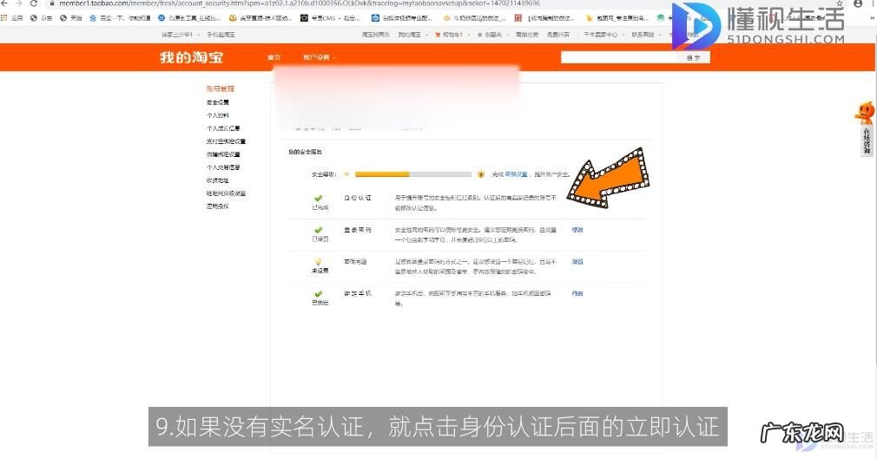Open 微博绑定设置 in the sidebar
877x458 pixels.
pyautogui.click(x=223, y=154)
